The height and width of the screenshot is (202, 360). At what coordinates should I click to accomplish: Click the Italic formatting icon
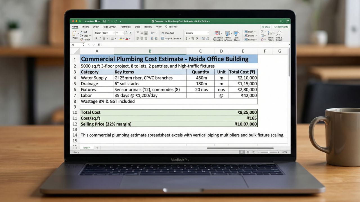[x=100, y=38]
